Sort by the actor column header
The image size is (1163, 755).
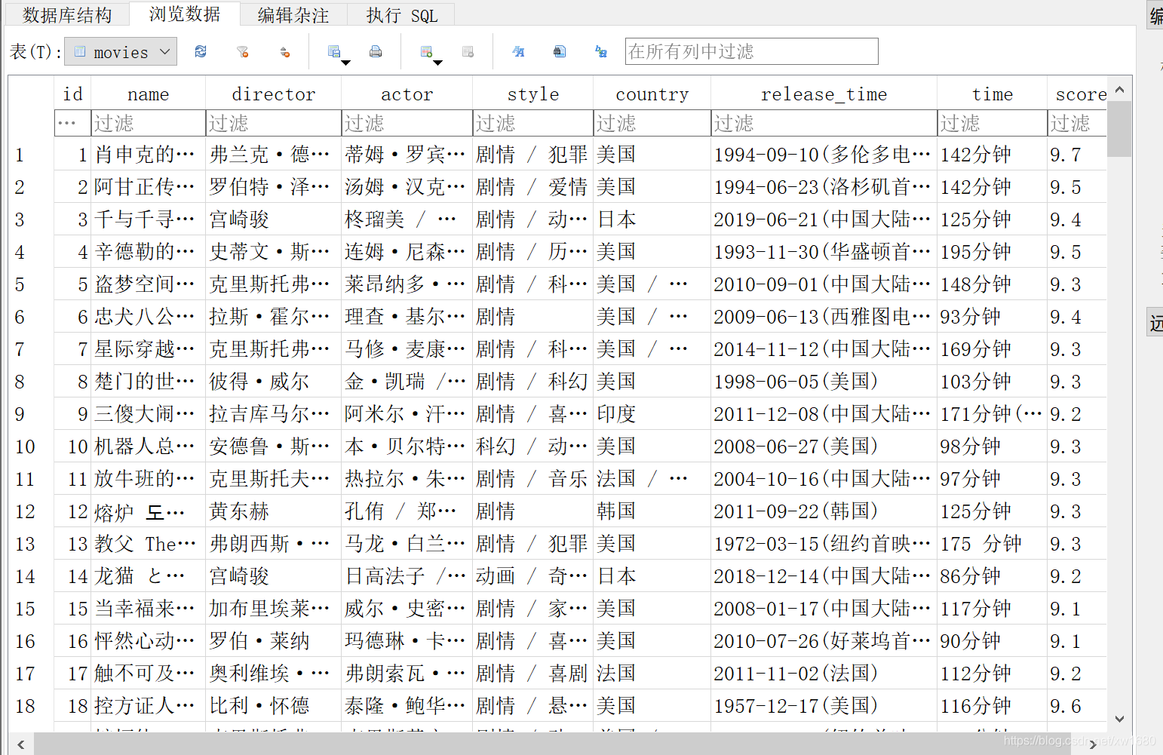pyautogui.click(x=407, y=94)
